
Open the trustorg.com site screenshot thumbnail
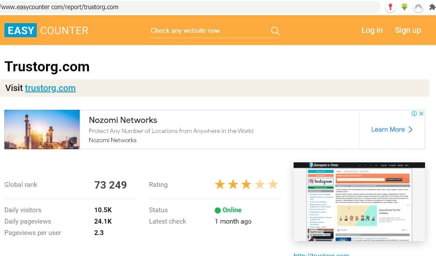(x=359, y=202)
